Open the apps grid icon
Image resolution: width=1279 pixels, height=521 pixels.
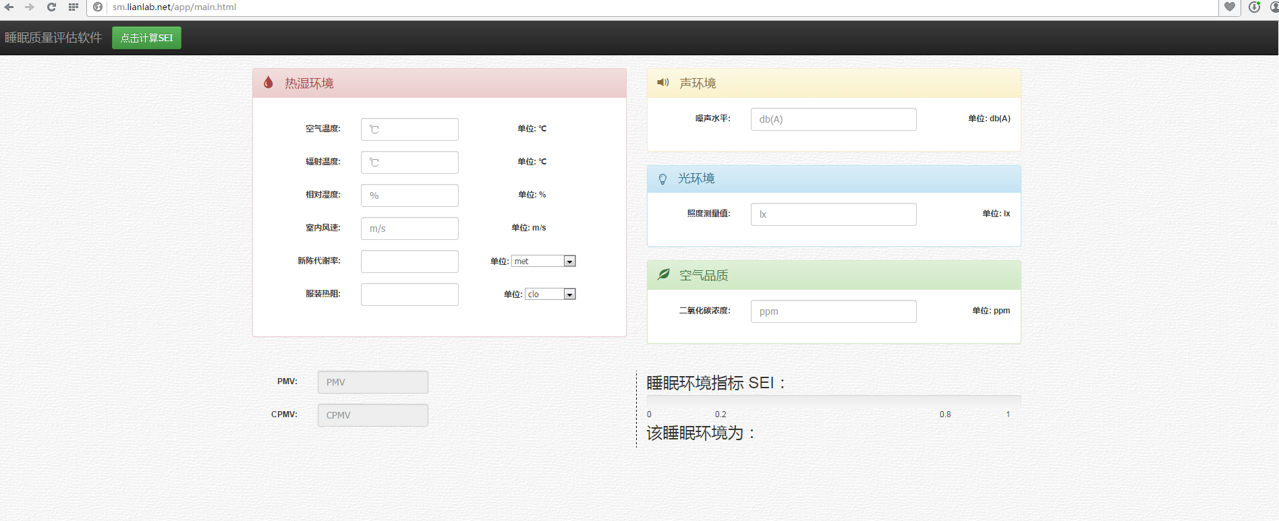(x=74, y=7)
